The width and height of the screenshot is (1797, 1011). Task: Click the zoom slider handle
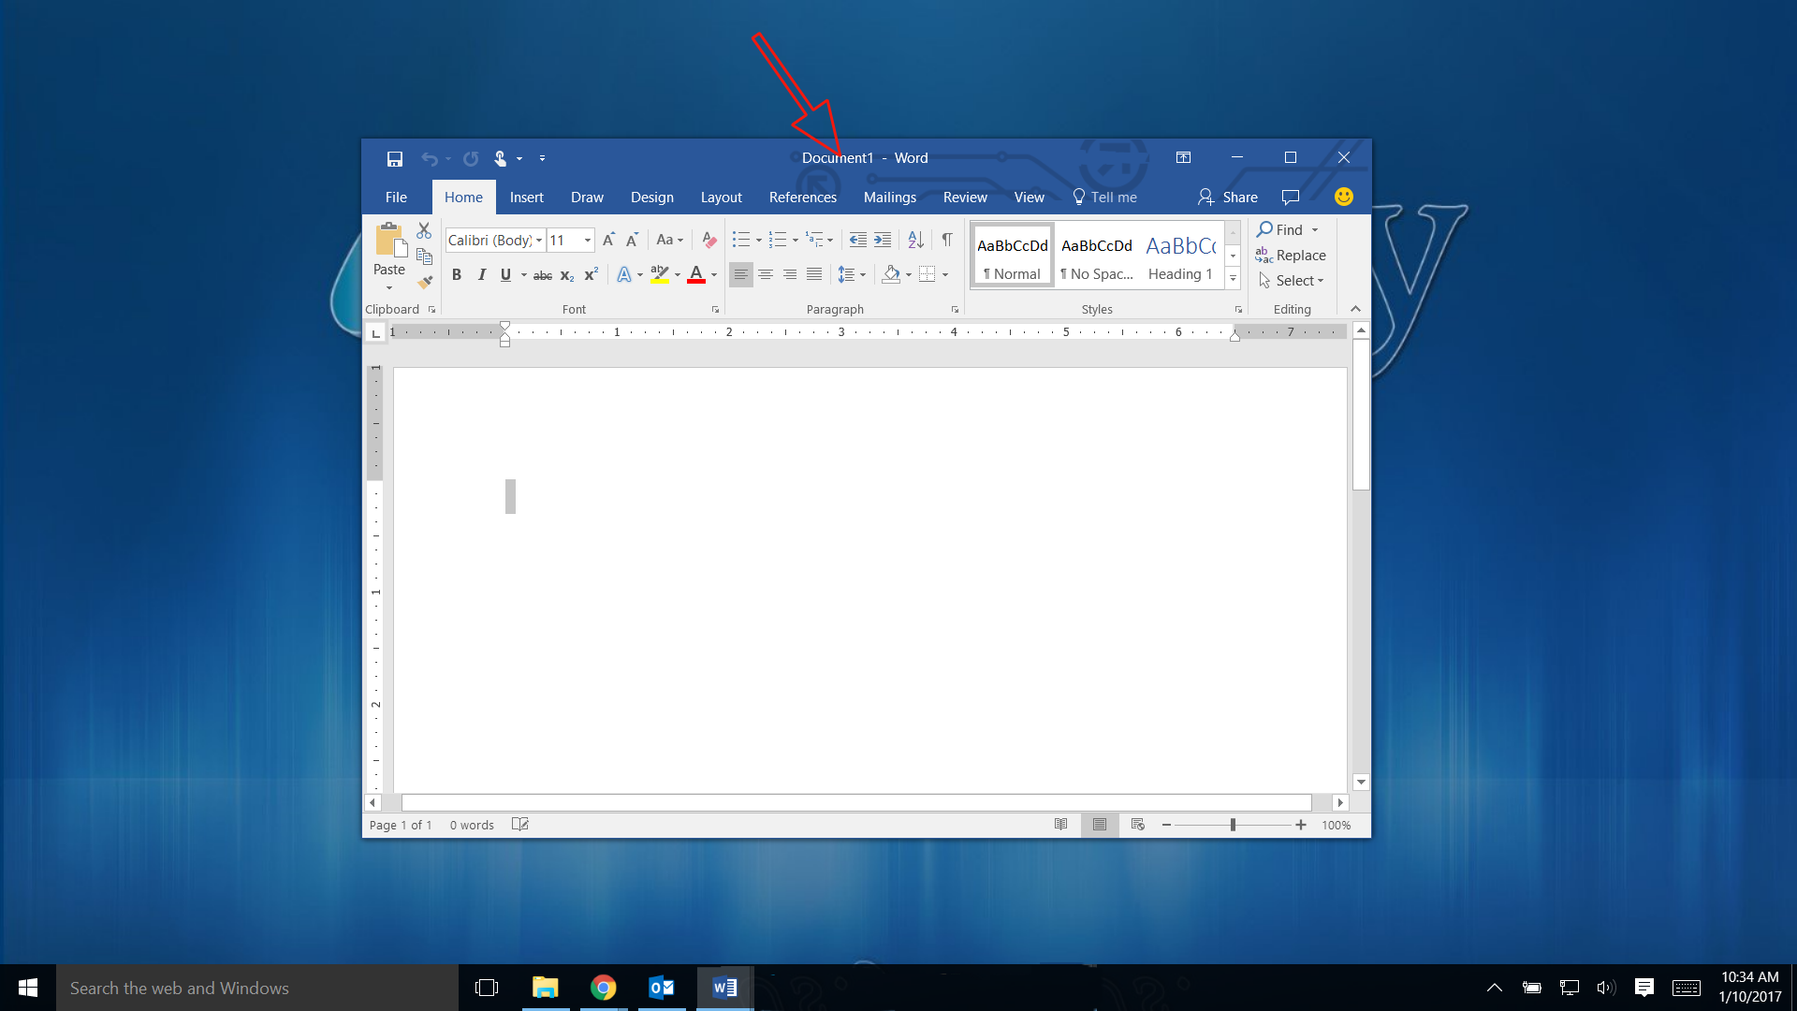click(1233, 825)
